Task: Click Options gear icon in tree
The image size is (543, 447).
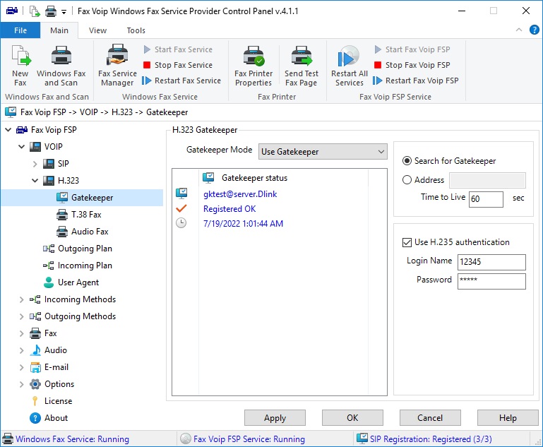Action: pos(35,384)
